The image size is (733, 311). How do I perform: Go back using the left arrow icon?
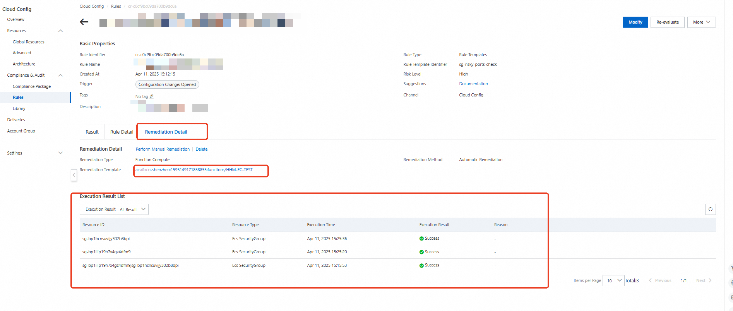(x=84, y=22)
